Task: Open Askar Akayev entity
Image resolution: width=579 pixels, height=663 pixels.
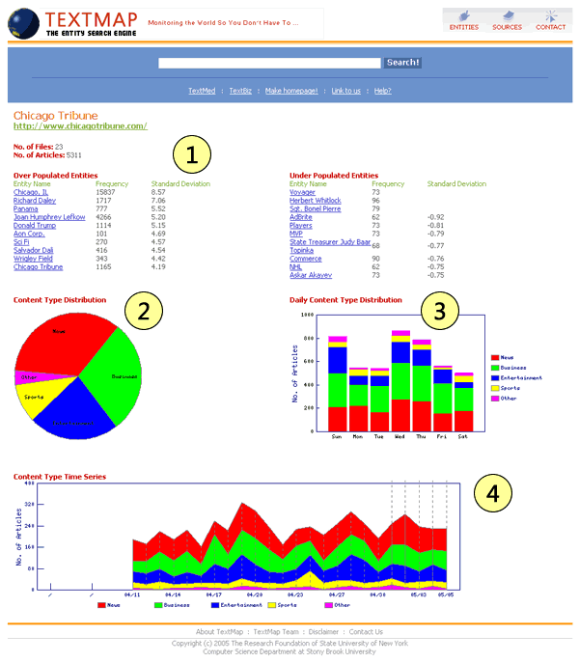Action: [x=311, y=275]
